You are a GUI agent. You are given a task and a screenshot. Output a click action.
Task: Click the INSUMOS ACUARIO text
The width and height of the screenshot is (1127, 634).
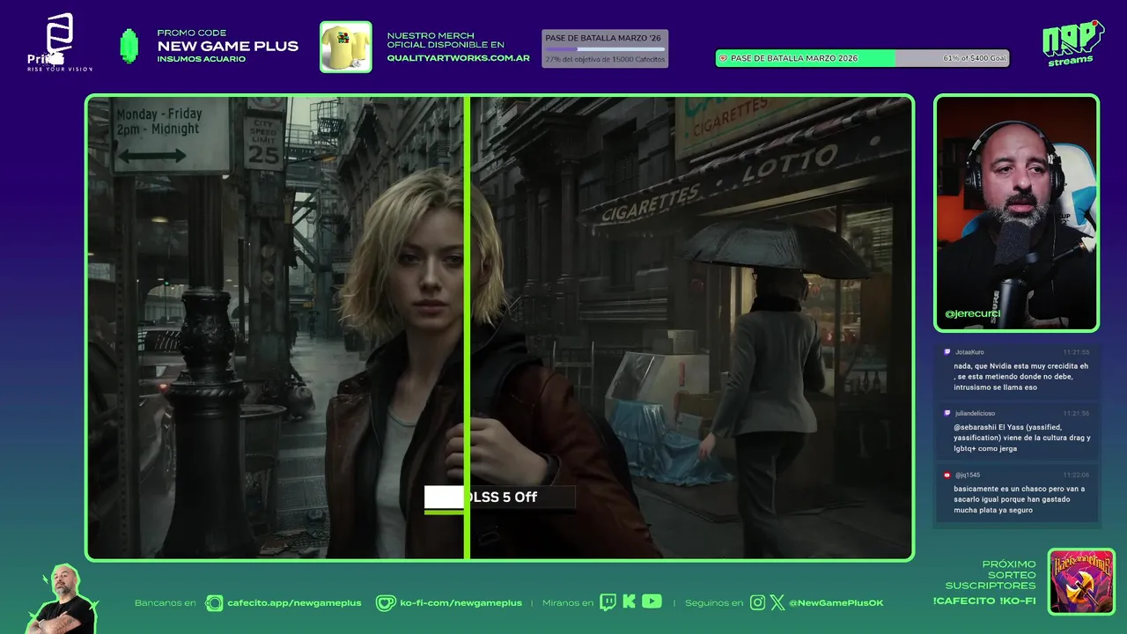201,59
